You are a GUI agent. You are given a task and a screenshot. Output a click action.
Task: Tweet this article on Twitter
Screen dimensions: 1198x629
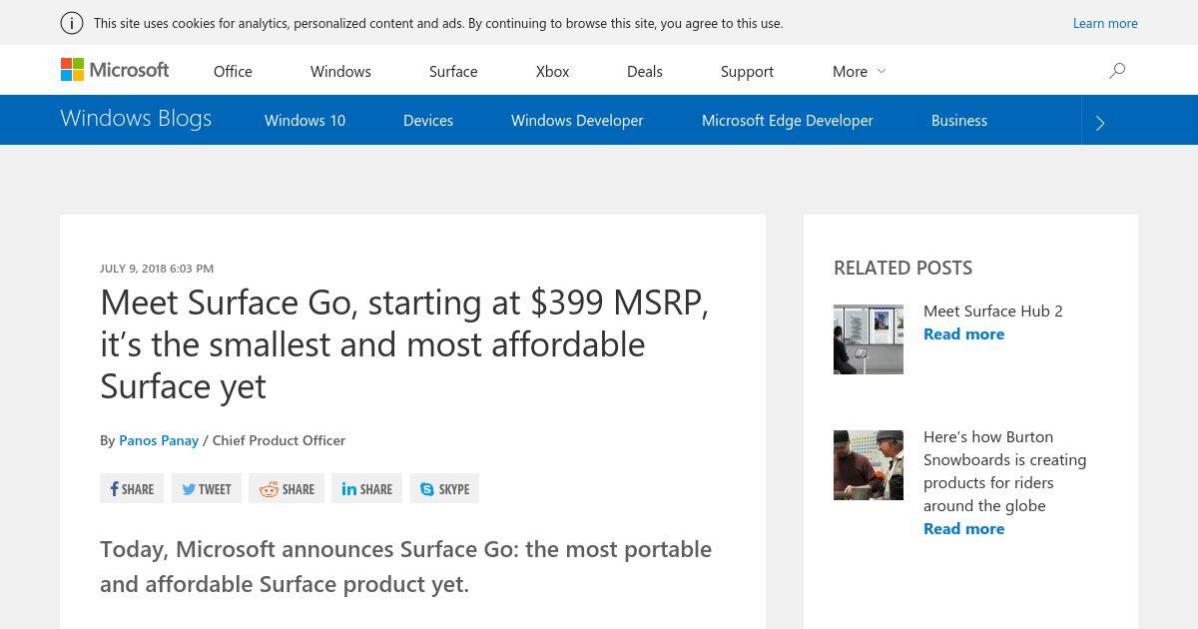click(x=207, y=488)
